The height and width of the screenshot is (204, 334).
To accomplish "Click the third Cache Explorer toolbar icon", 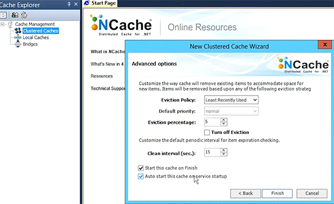I will tap(24, 15).
